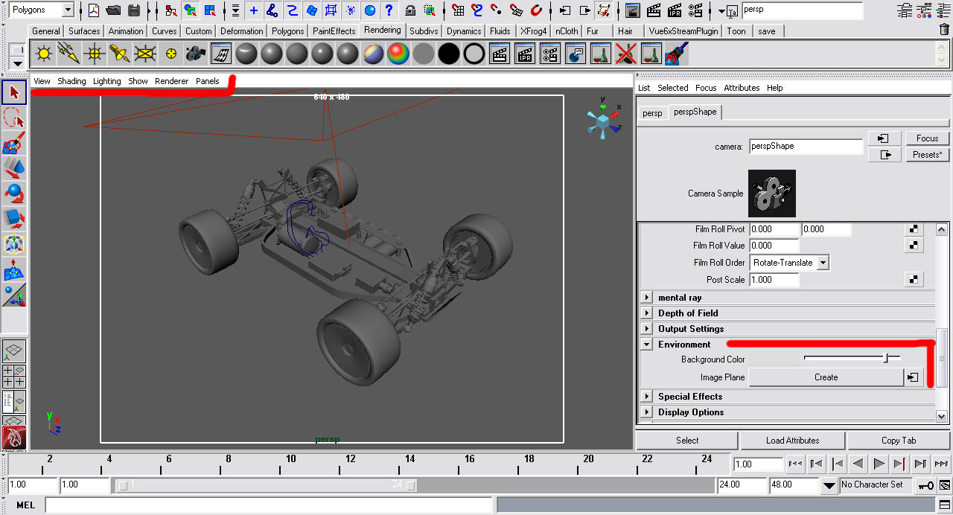The image size is (953, 515).
Task: Click the Show Manipulator tool
Action: click(x=14, y=295)
